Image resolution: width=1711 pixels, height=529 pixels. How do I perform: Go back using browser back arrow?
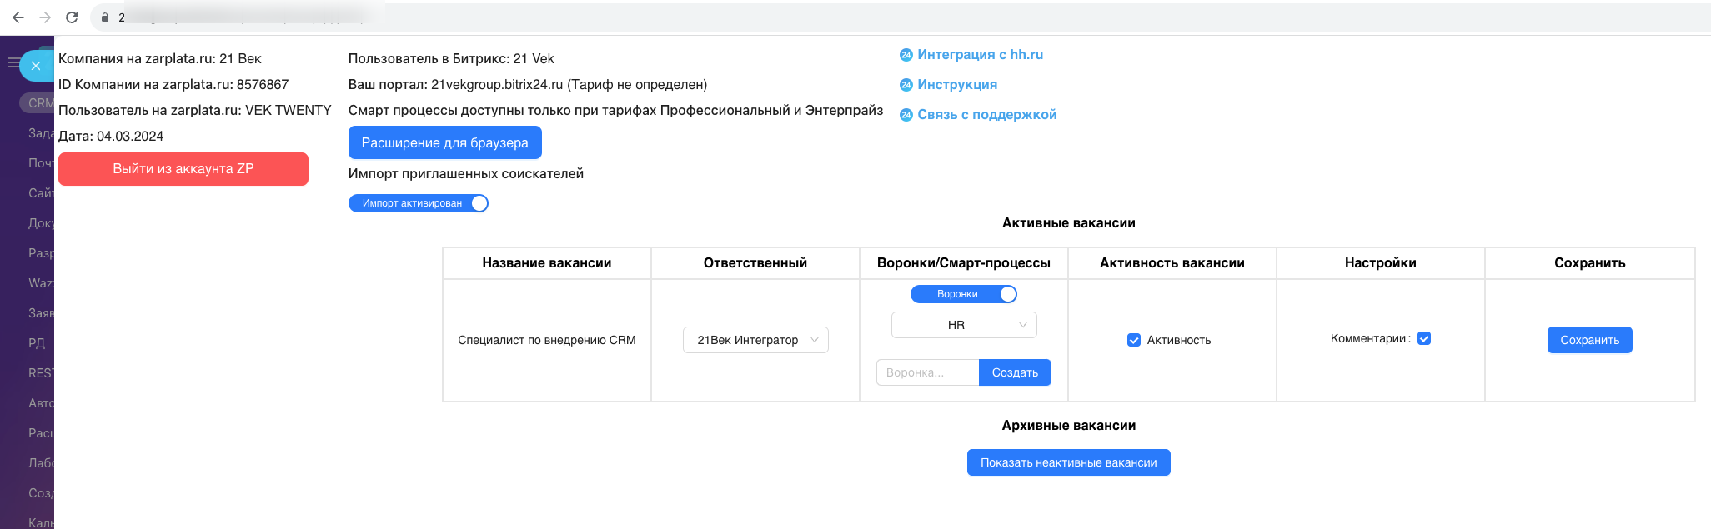pos(18,17)
